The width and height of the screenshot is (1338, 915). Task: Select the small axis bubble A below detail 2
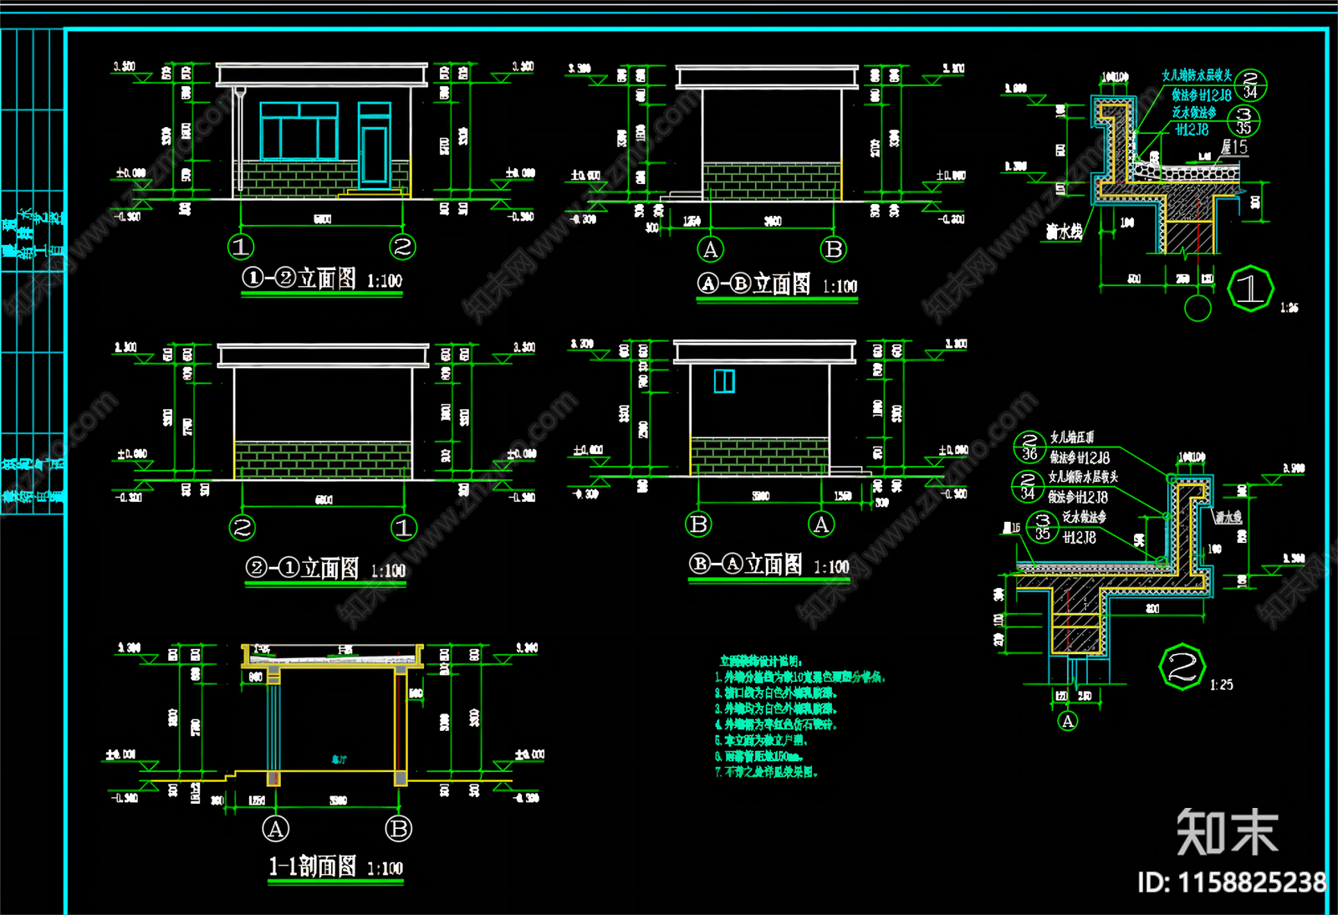point(1068,721)
